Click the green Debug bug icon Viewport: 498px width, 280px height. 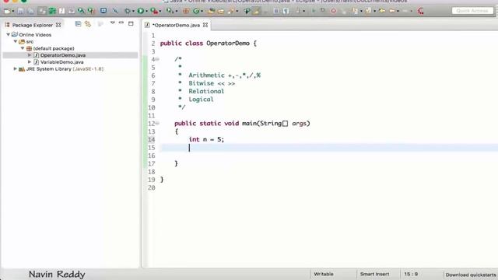128,11
